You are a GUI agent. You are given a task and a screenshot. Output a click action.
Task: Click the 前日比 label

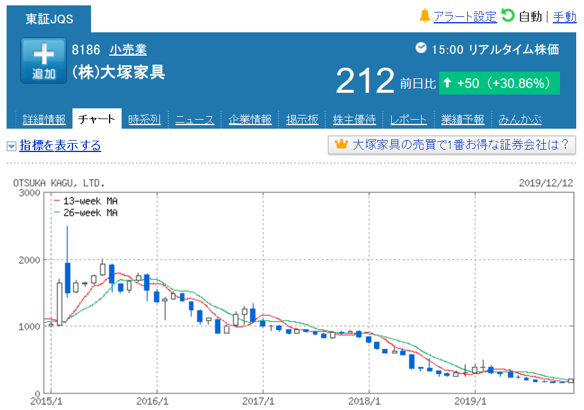coord(418,83)
